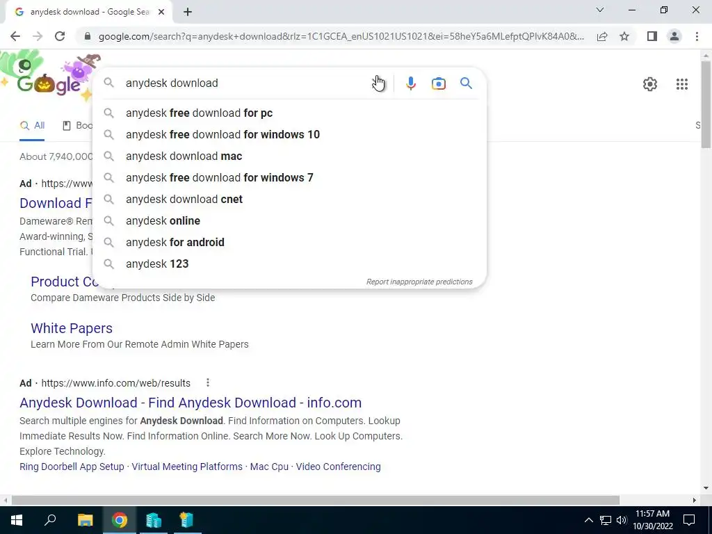Open a new browser tab
This screenshot has height=534, width=712.
188,12
